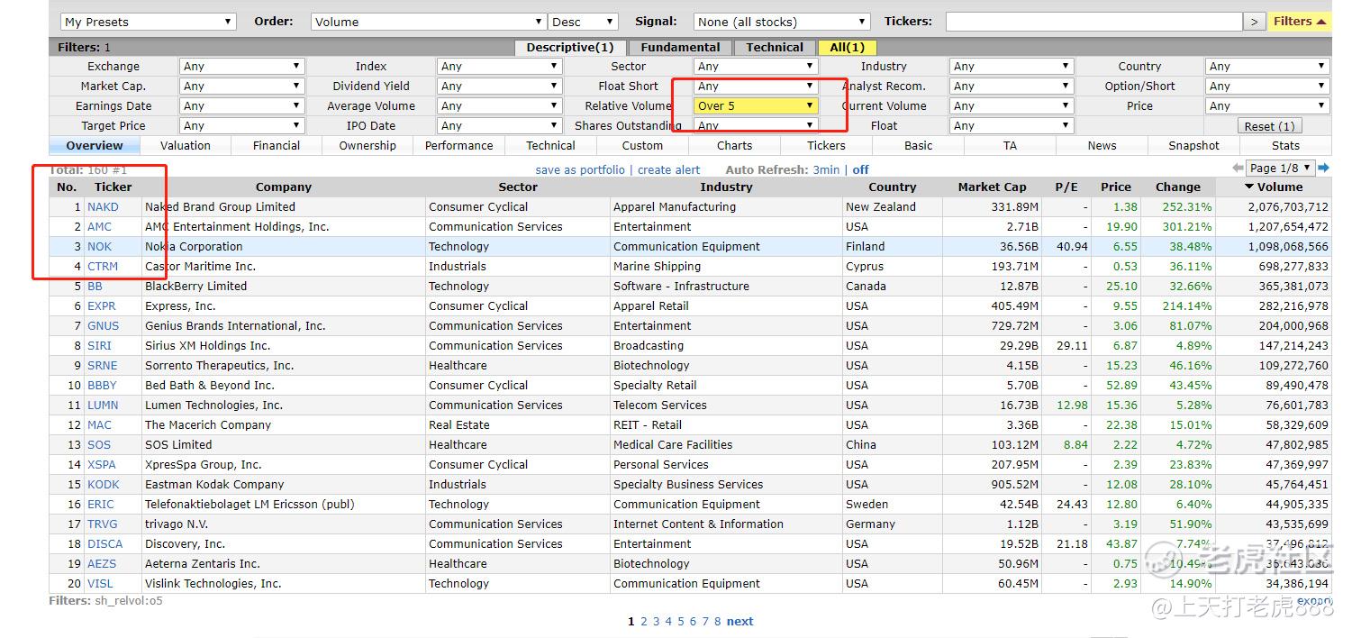
Task: Sort table by Country column header
Action: pos(893,187)
